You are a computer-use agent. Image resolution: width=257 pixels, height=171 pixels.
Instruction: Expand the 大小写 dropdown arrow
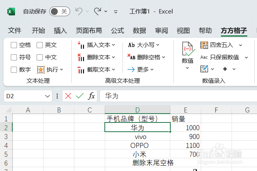158,45
